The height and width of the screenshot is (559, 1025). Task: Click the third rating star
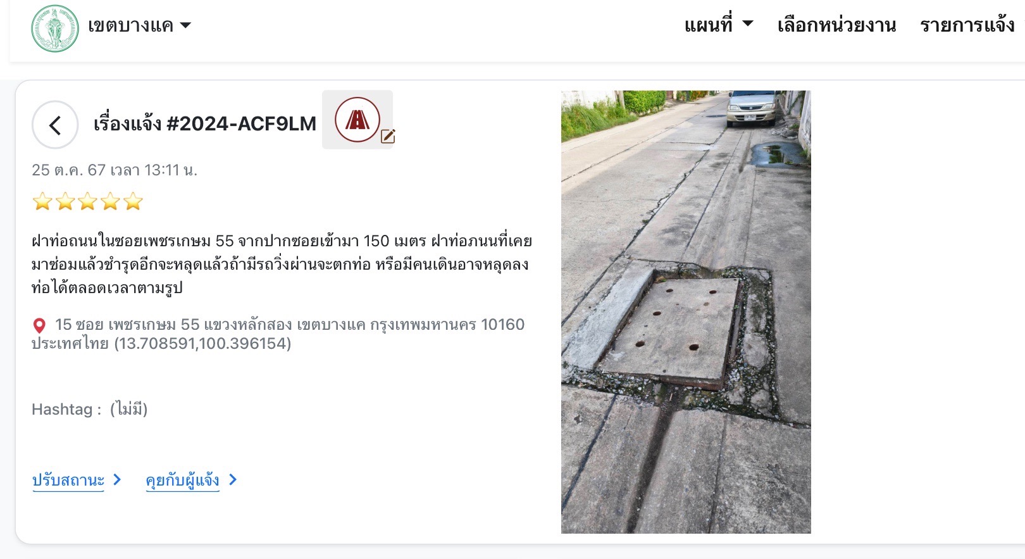point(88,202)
